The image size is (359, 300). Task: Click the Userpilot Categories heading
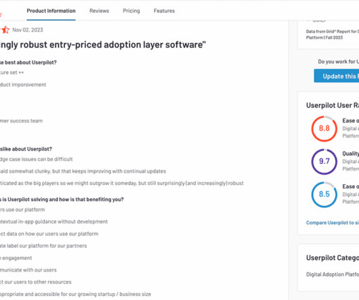(333, 257)
